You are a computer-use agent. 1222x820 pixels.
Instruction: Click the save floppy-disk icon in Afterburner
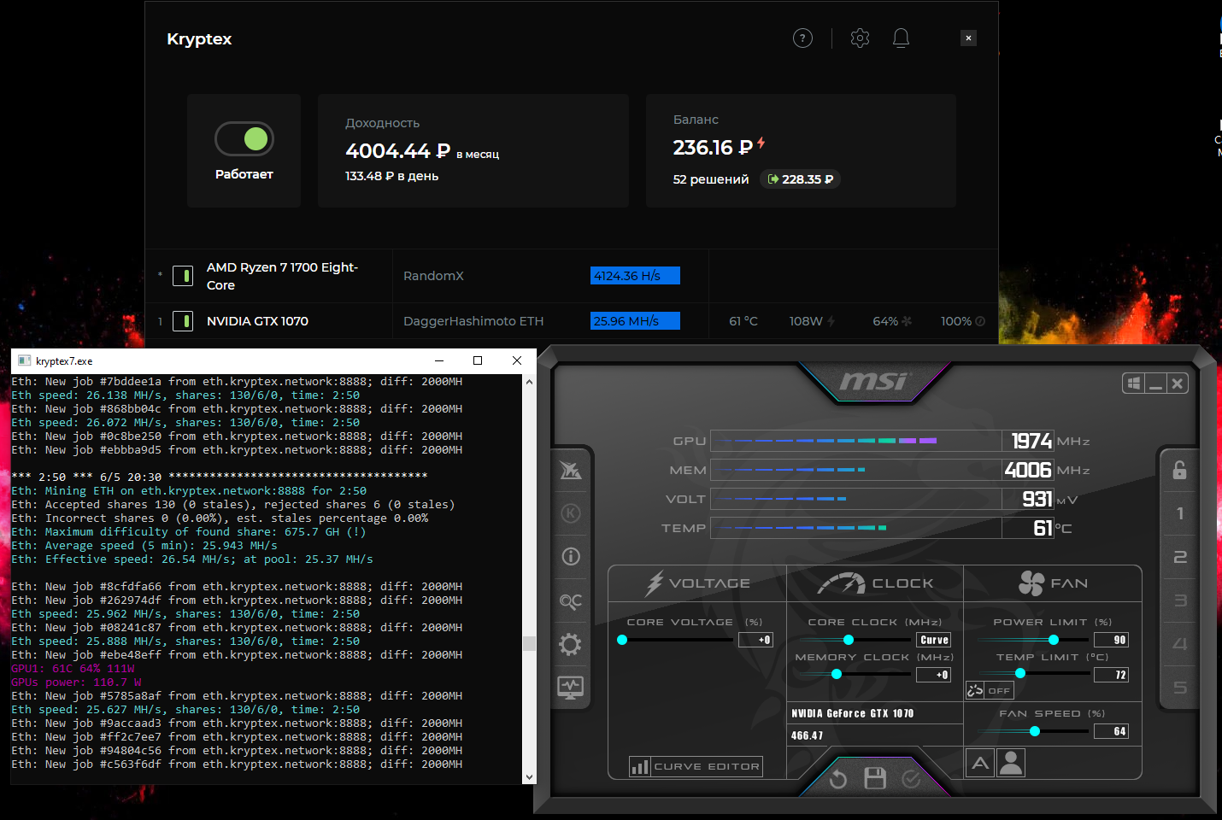[875, 778]
